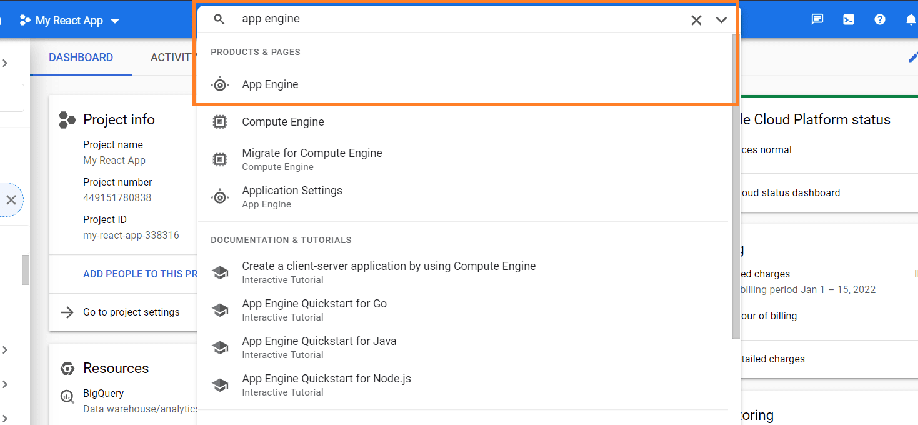Open cloud status dashboard link
Screen dimensions: 918x425
[x=790, y=192]
